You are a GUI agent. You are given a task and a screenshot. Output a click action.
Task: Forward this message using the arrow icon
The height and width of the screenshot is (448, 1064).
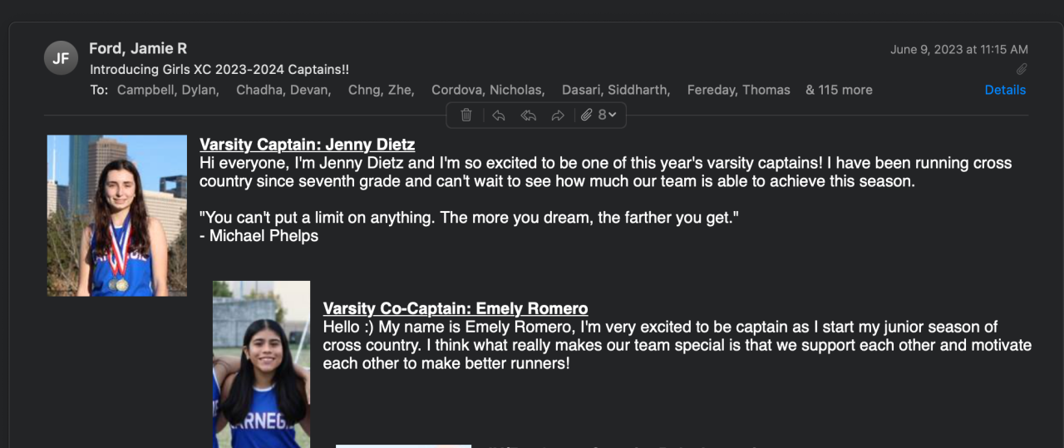coord(558,115)
